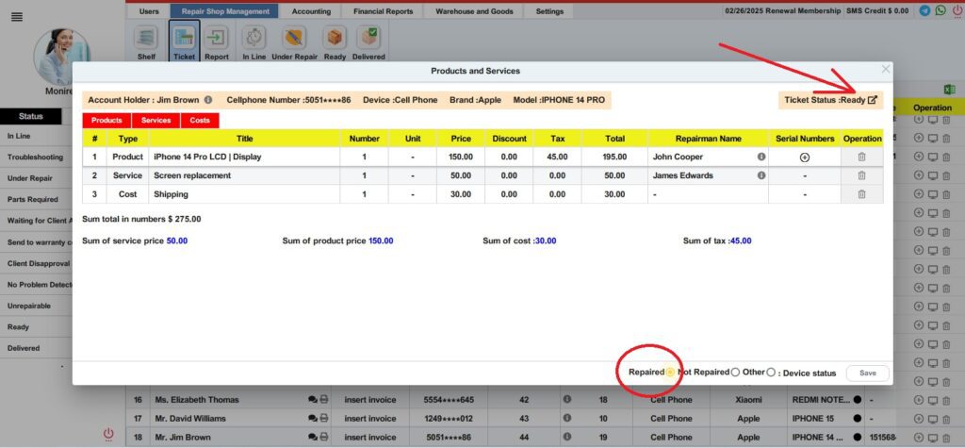This screenshot has width=965, height=448.
Task: Click trash icon in Mr. Jim Brown row
Action: click(946, 438)
